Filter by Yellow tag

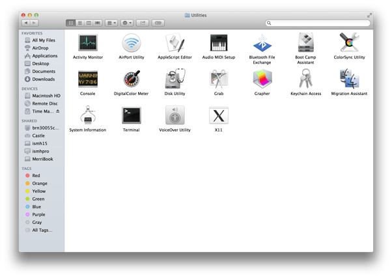tap(42, 191)
